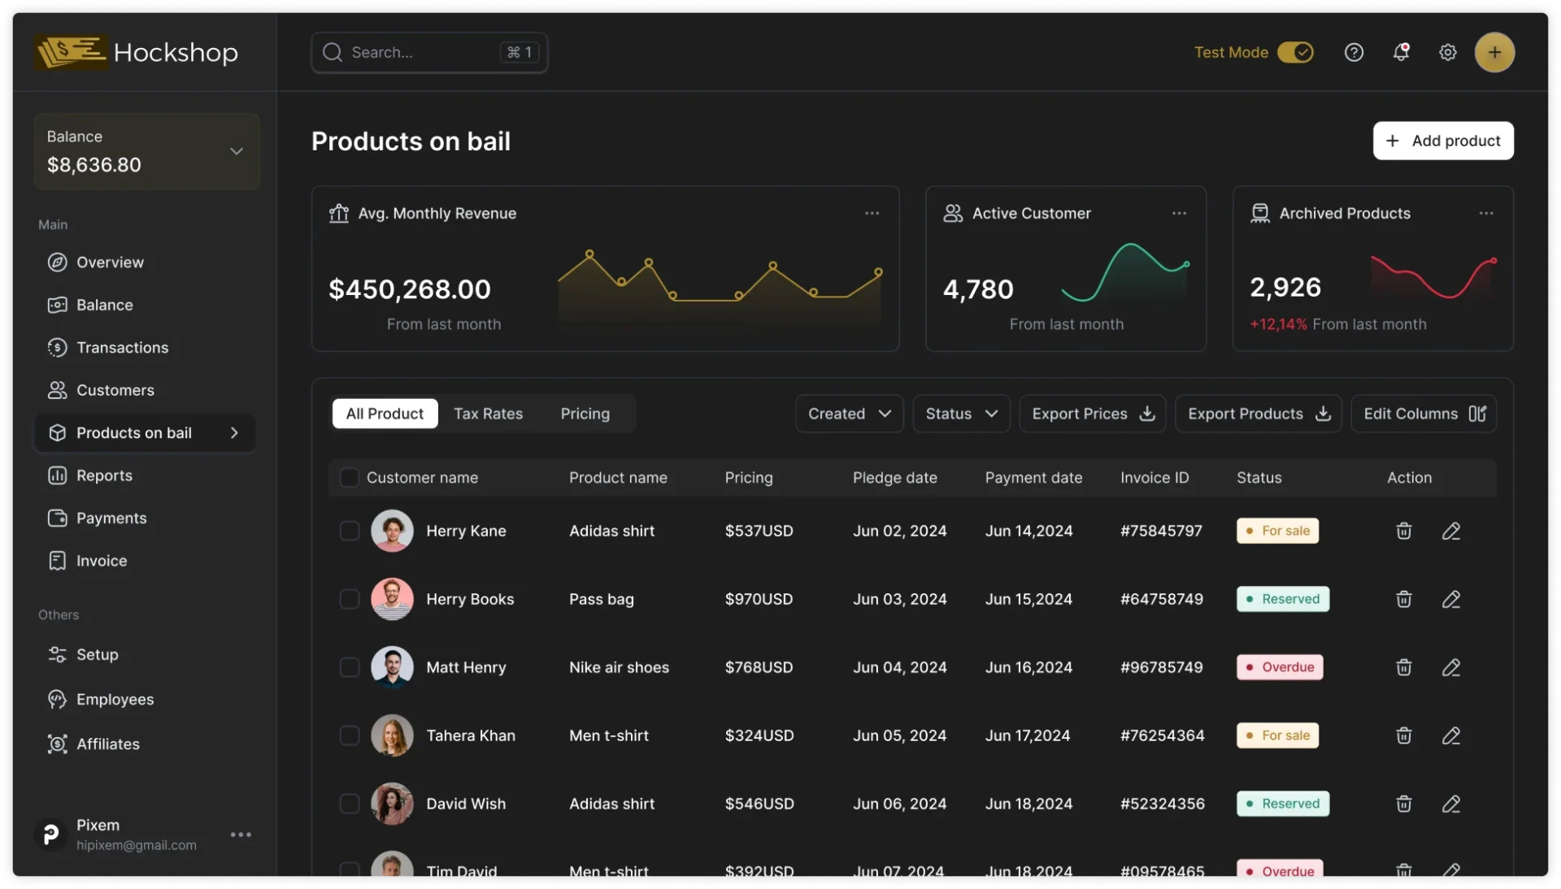
Task: Check the Matt Henry row checkbox
Action: tap(349, 667)
